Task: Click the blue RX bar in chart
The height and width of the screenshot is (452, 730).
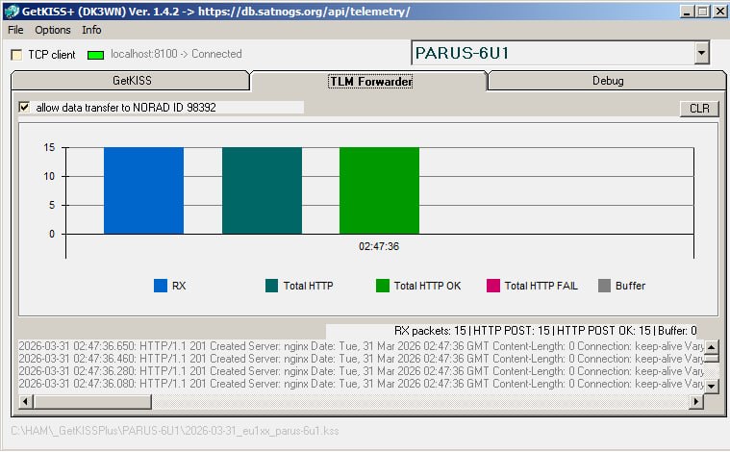Action: pyautogui.click(x=143, y=190)
